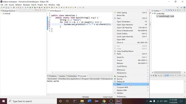The image size is (186, 104).
Task: Show hidden system tray icons chevron
Action: point(147,101)
